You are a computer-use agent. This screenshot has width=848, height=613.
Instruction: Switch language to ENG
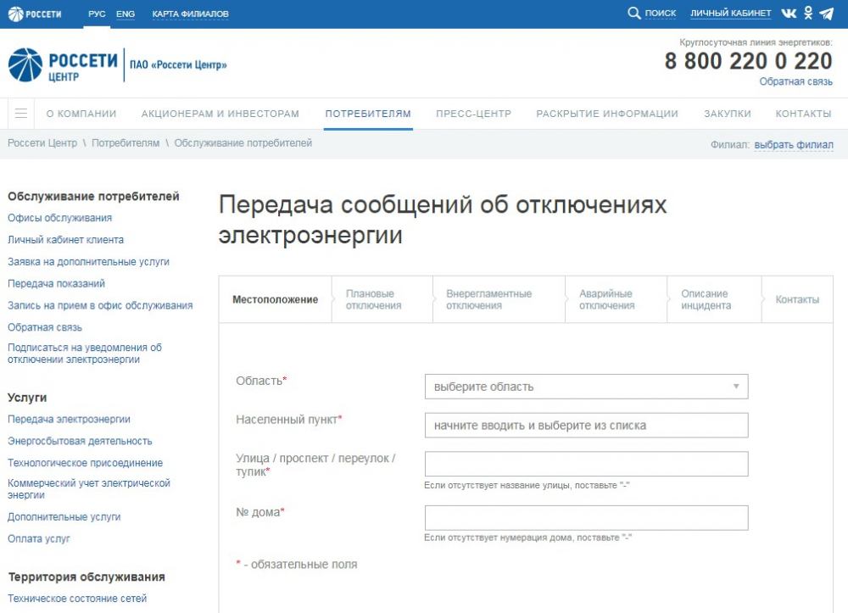pos(126,13)
